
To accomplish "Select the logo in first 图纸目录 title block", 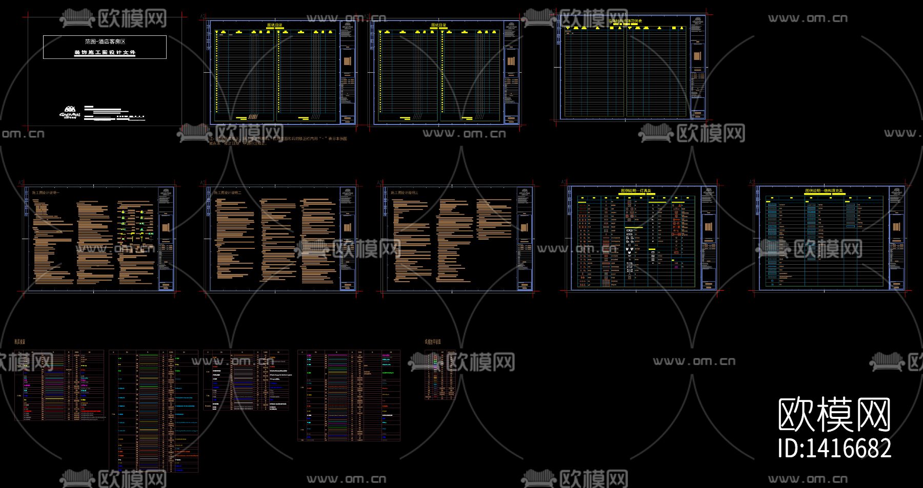I will [348, 26].
